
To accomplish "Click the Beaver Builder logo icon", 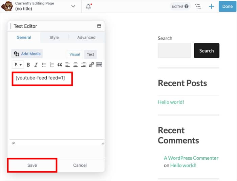I will (x=7, y=6).
